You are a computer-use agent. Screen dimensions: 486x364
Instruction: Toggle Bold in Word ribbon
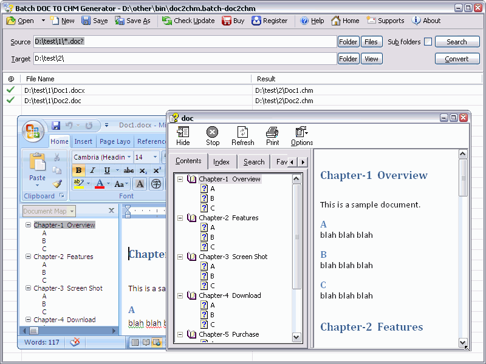pos(78,170)
